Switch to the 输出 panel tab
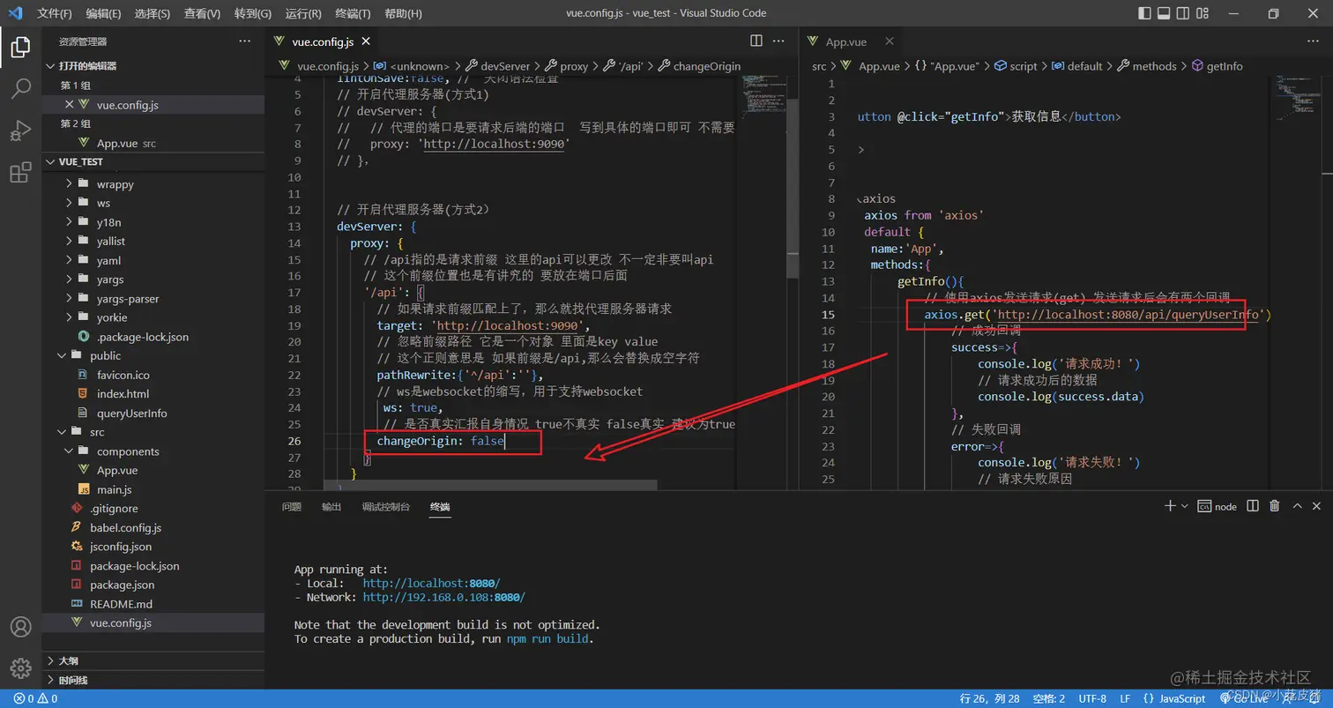The height and width of the screenshot is (708, 1333). pyautogui.click(x=331, y=507)
